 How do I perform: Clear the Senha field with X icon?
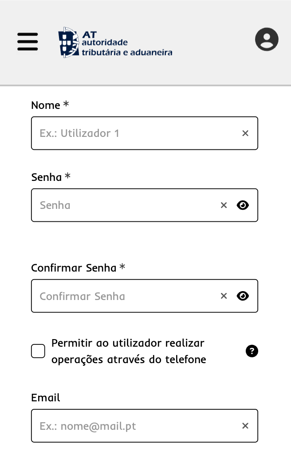pyautogui.click(x=224, y=205)
